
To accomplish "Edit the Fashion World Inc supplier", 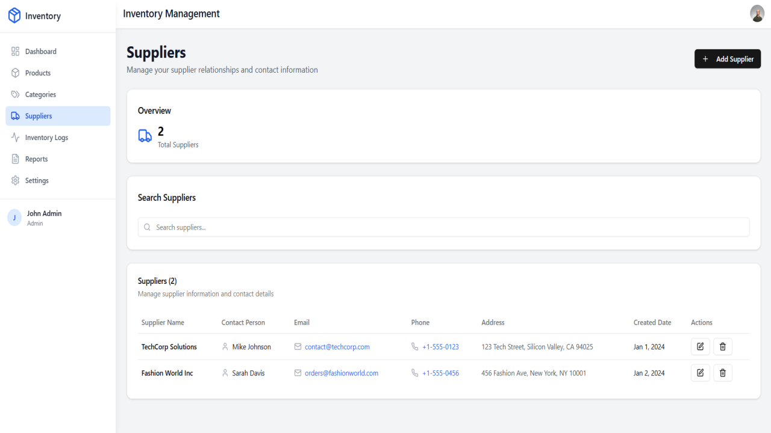I will click(700, 373).
